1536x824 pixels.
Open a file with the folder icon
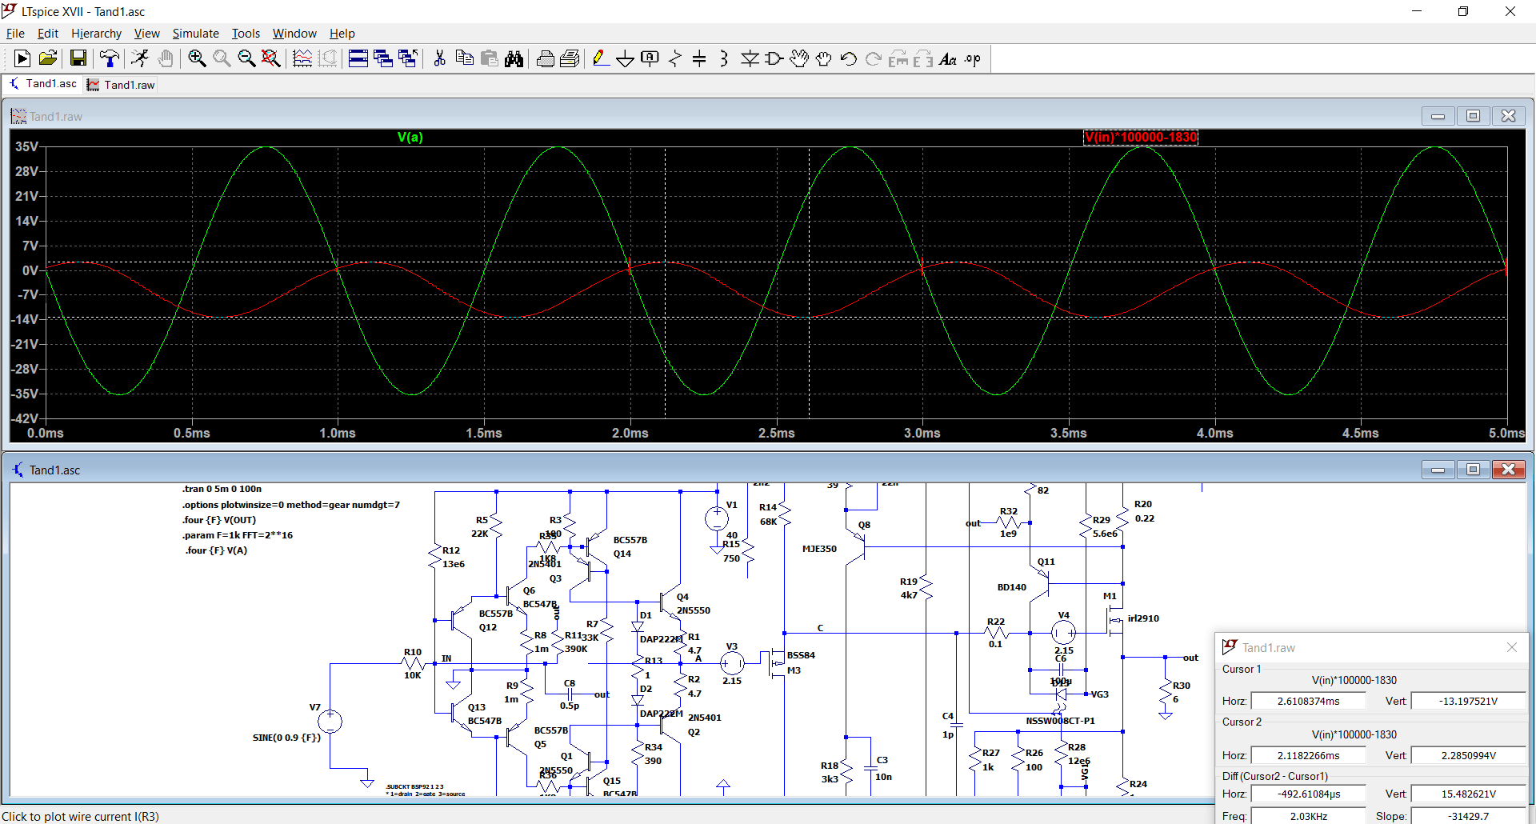48,58
